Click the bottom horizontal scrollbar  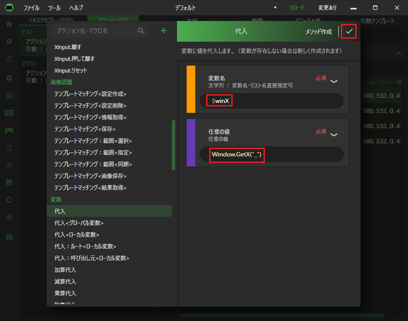click(282, 315)
